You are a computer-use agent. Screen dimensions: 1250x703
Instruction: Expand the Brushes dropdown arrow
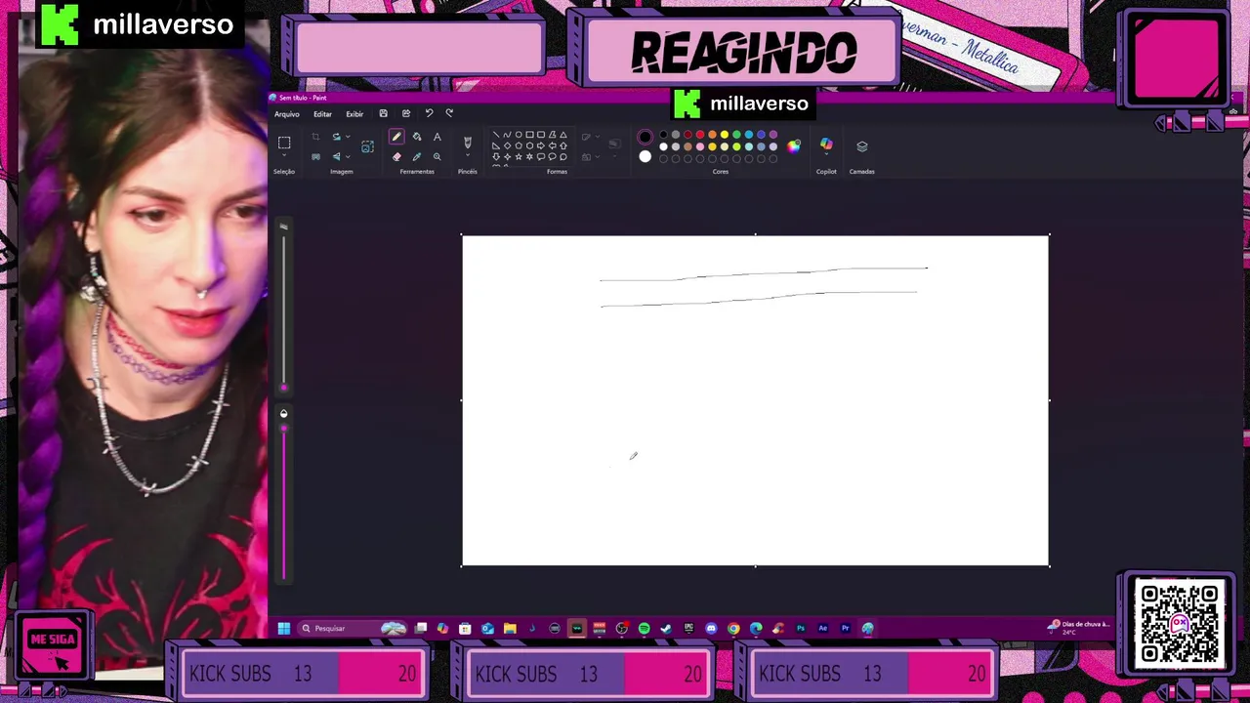tap(468, 154)
